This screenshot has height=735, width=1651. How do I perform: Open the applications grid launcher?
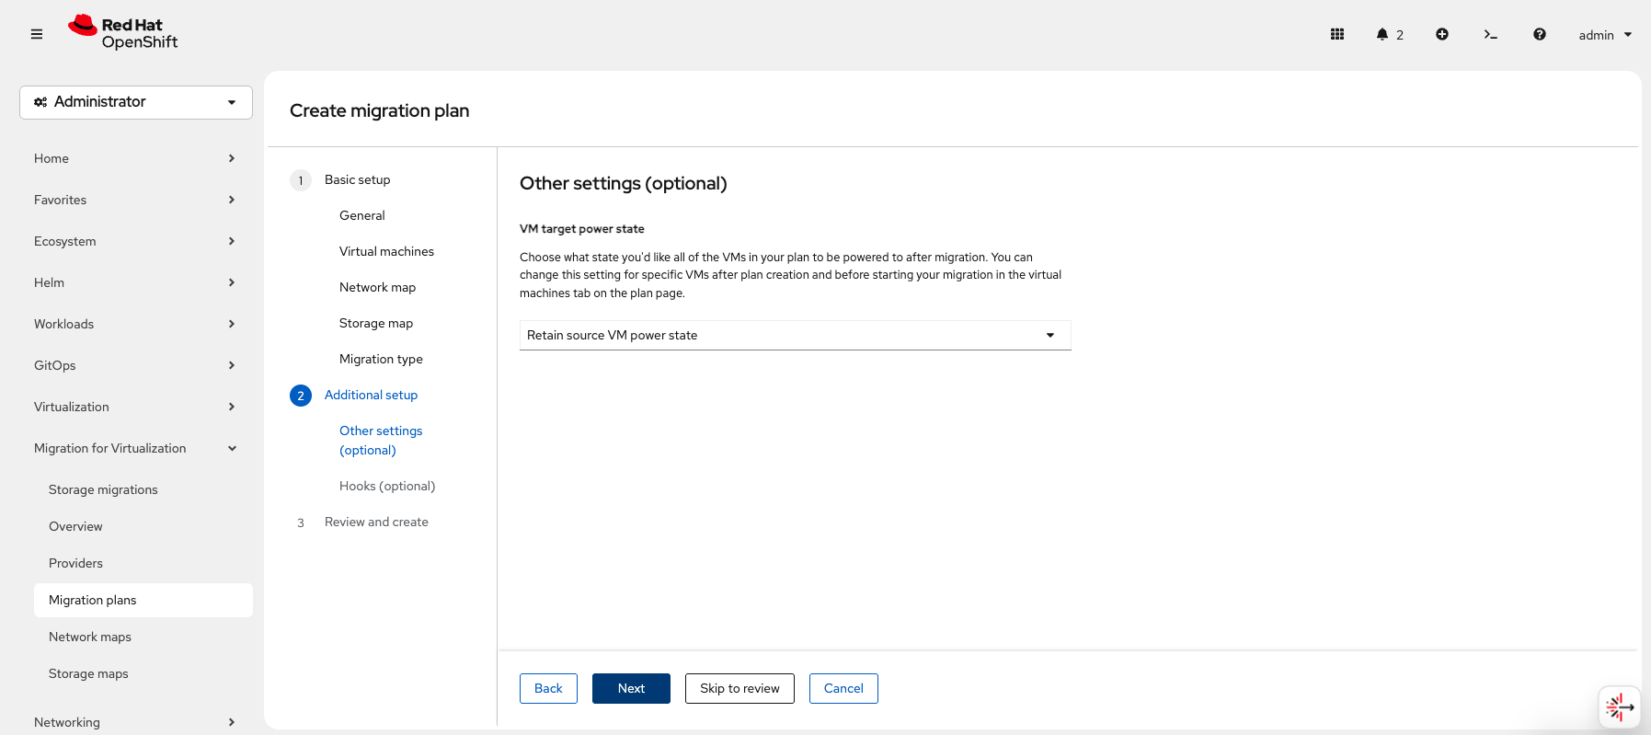(x=1336, y=34)
